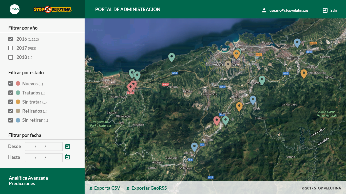
Task: Uncheck the Retirados status filter
Action: pyautogui.click(x=11, y=111)
